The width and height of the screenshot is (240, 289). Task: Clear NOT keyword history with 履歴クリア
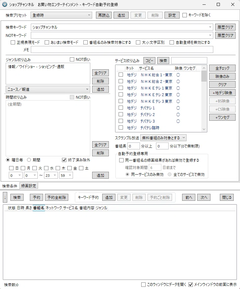(225, 35)
